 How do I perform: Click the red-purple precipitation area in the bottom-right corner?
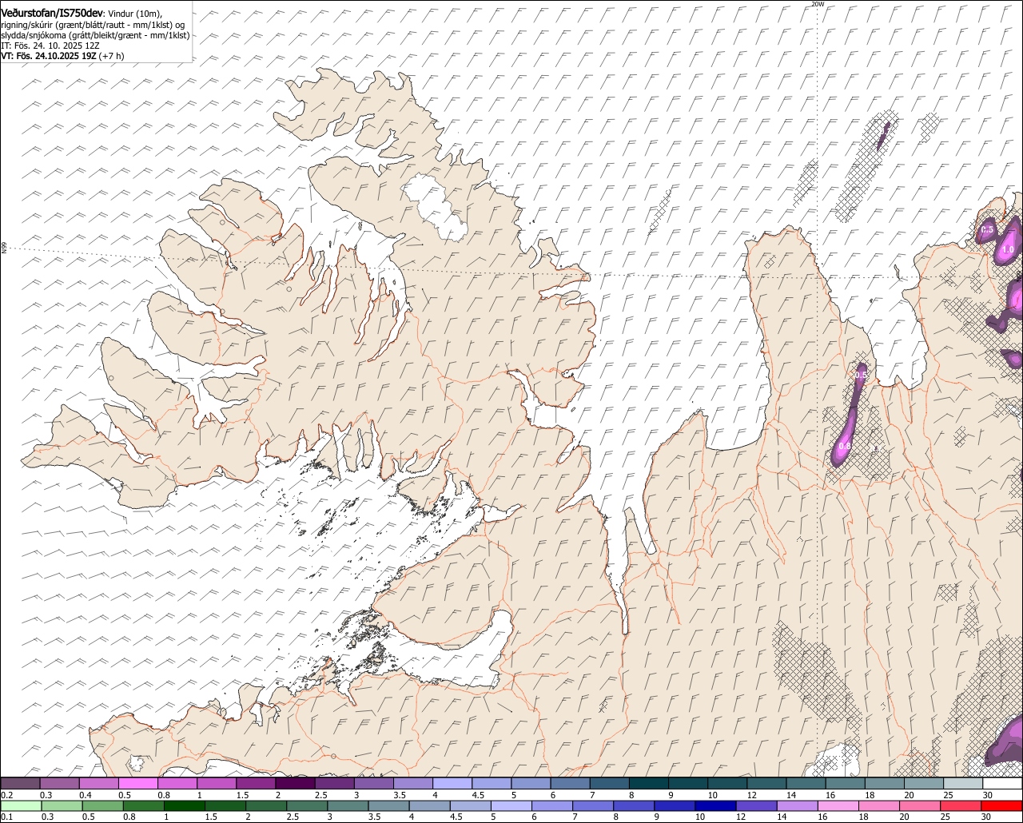click(1007, 745)
